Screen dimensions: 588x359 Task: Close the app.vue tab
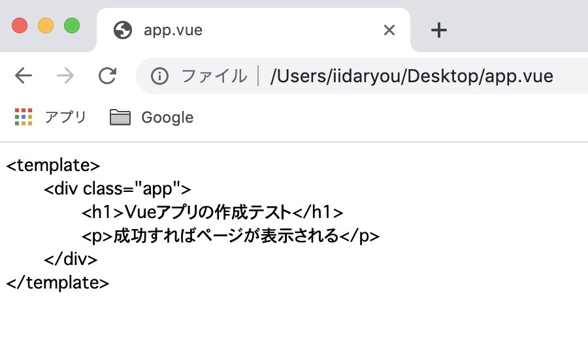coord(389,30)
